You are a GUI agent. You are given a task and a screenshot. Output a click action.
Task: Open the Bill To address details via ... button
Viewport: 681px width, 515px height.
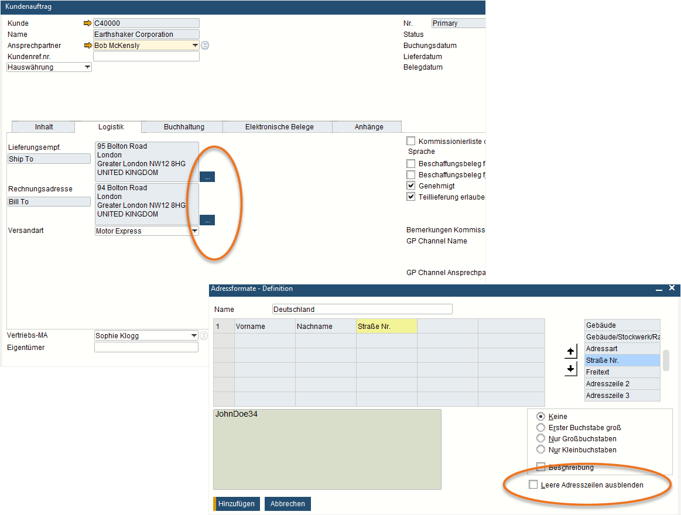click(x=207, y=219)
